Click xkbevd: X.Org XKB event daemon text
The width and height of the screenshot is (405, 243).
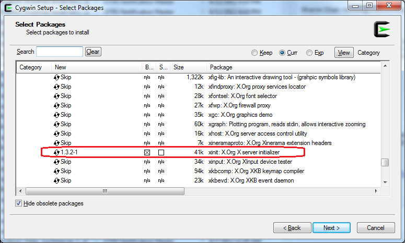pos(251,180)
